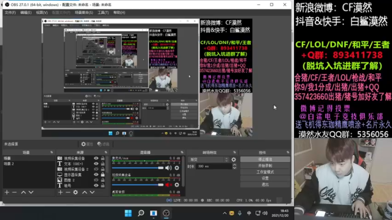392x220 pixels.
Task: Open 文件(F) menu
Action: (x=10, y=13)
